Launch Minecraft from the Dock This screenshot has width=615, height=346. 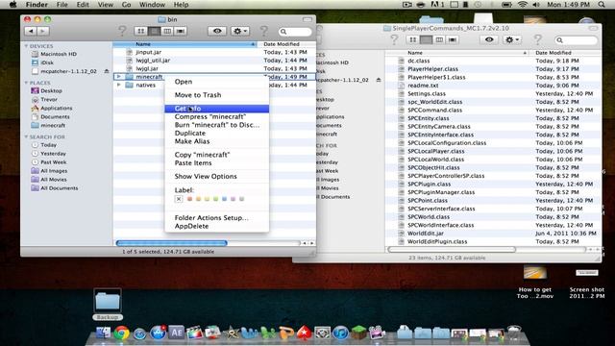(x=358, y=333)
